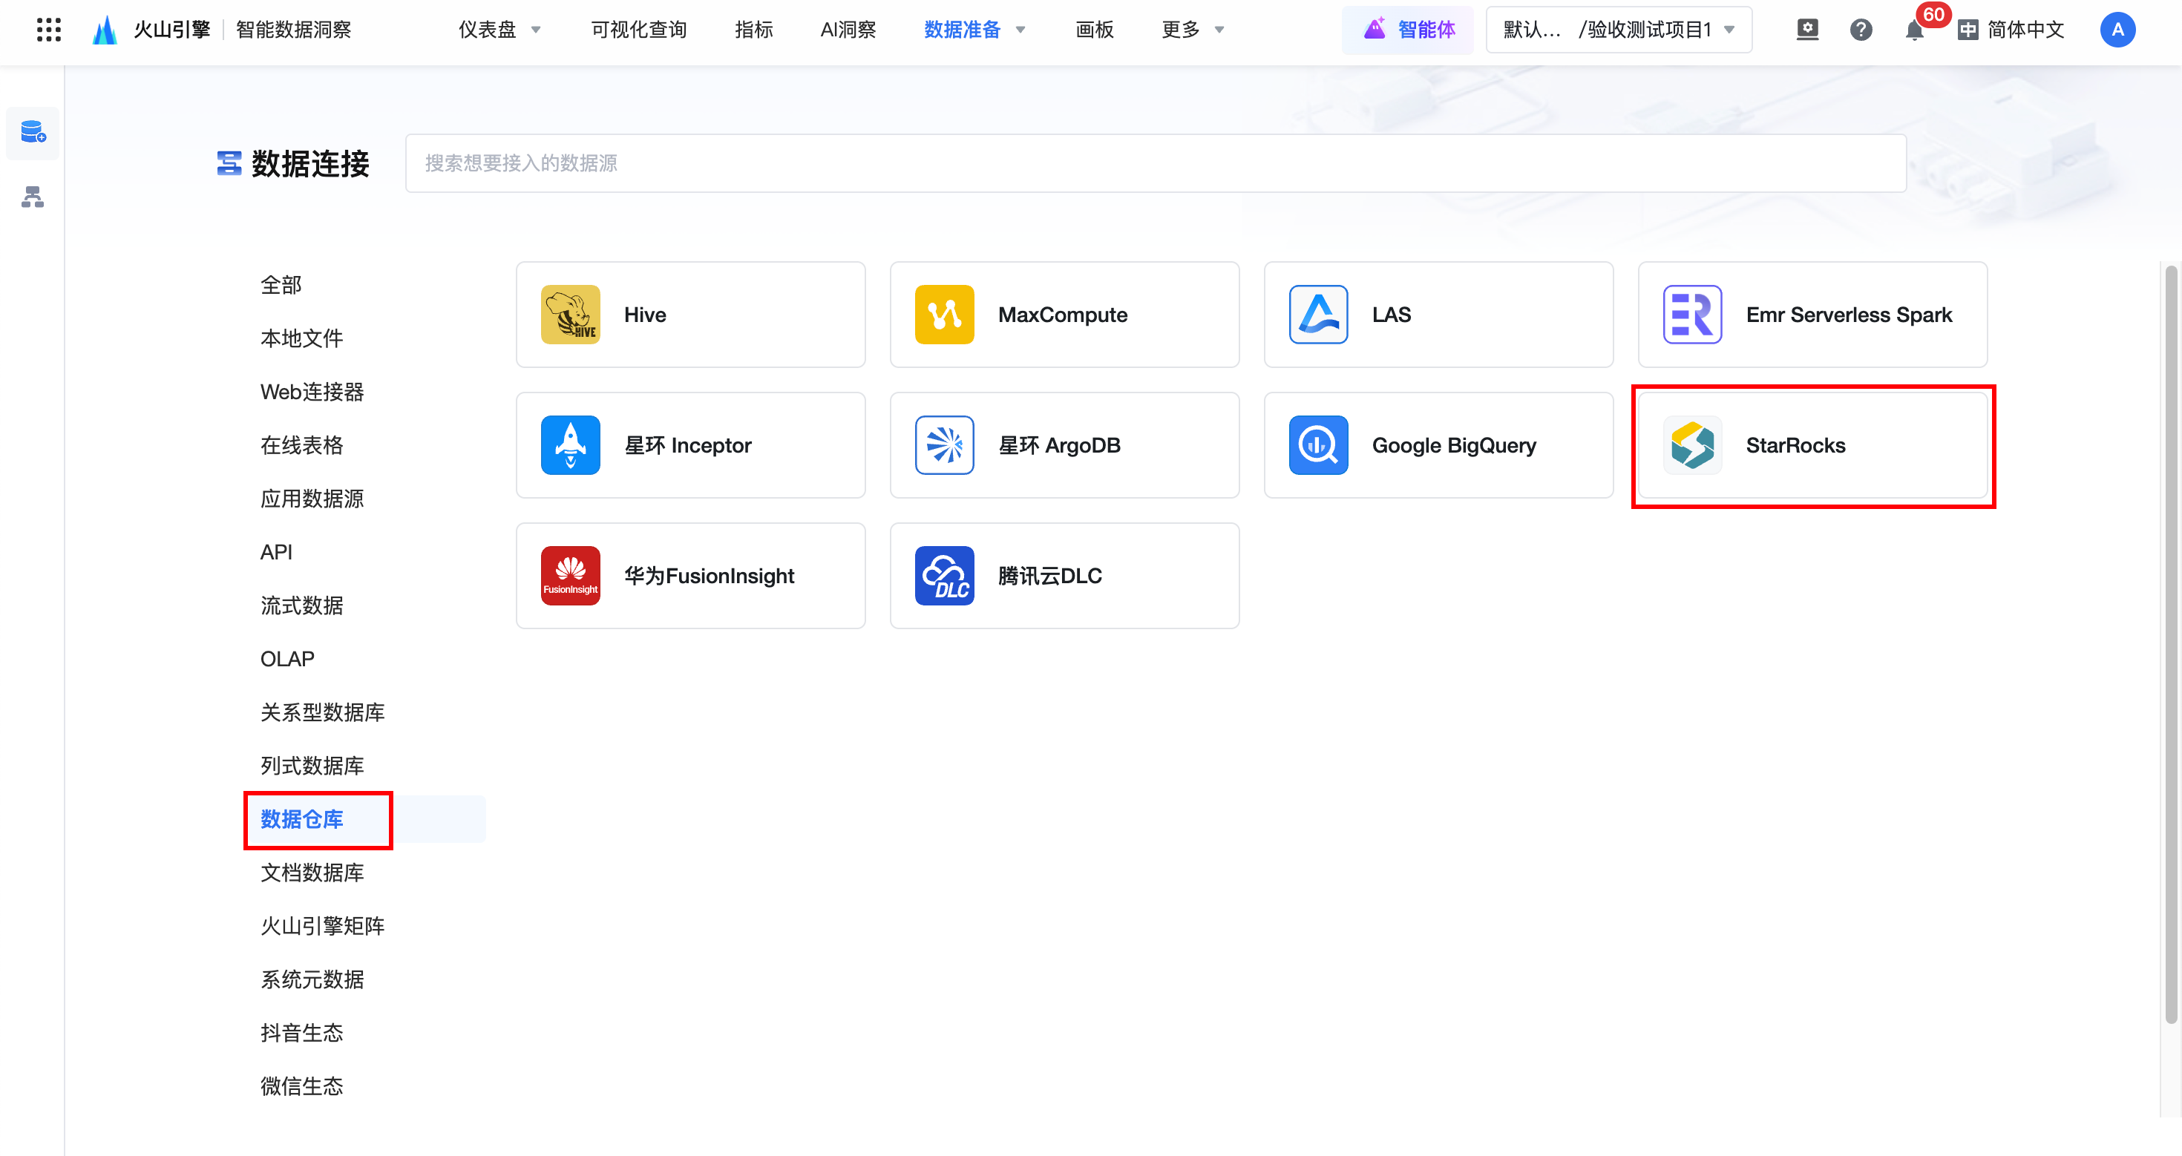Click the 智能体 button

point(1408,30)
